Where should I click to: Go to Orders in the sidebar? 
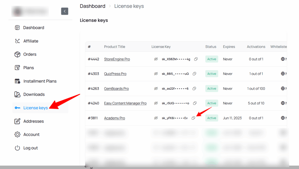[30, 54]
